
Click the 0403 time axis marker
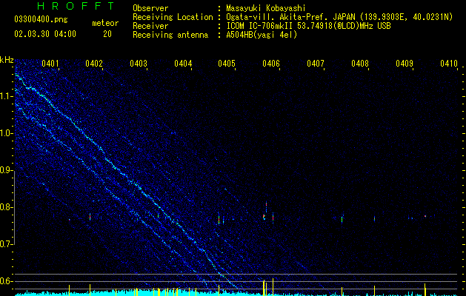coord(139,64)
